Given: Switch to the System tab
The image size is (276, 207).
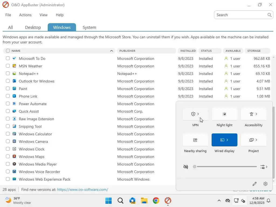Looking at the screenshot, I should (89, 27).
